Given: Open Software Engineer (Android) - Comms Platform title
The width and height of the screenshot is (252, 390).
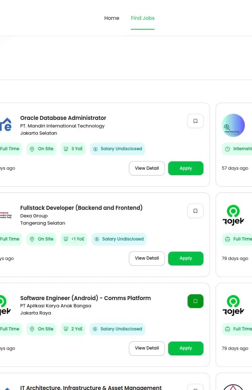Looking at the screenshot, I should [86, 298].
